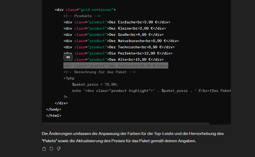
Task: Click the '?>' PHP closing tag
Action: [65, 97]
